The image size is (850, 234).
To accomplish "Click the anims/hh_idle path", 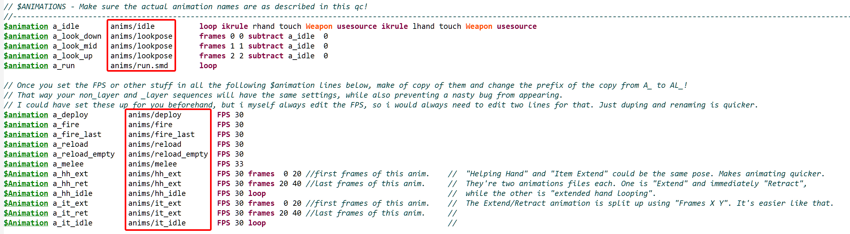I will (x=157, y=193).
